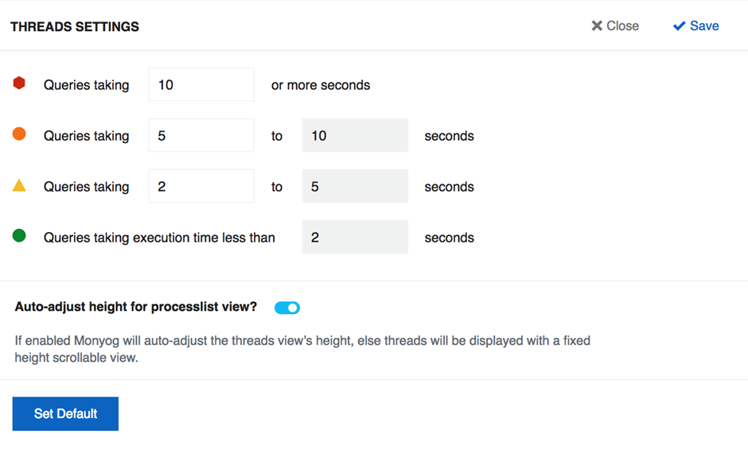Click the "Auto-adjust height for processlist view?" label
748x461 pixels.
tap(136, 306)
